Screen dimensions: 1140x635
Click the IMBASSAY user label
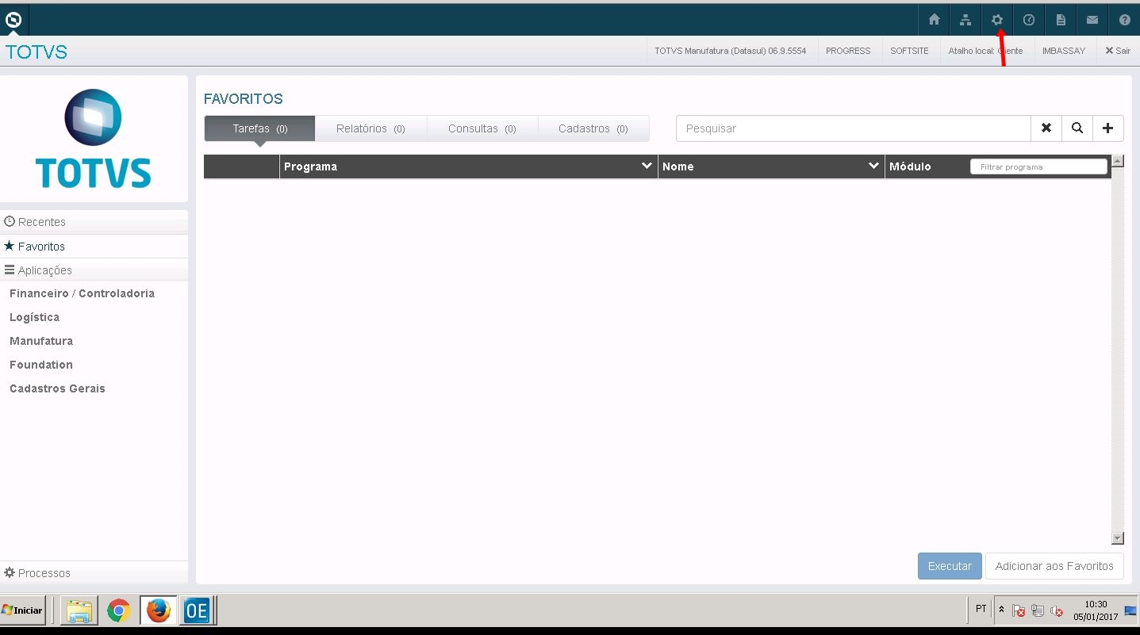(x=1064, y=51)
